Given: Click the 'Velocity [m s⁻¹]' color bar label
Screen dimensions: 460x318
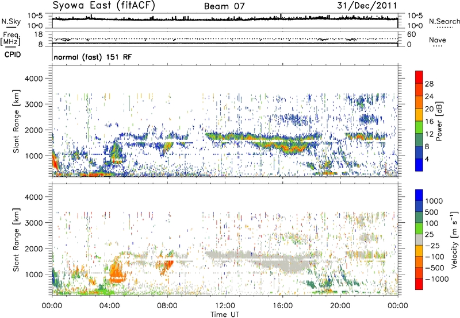Looking at the screenshot, I should (454, 239).
